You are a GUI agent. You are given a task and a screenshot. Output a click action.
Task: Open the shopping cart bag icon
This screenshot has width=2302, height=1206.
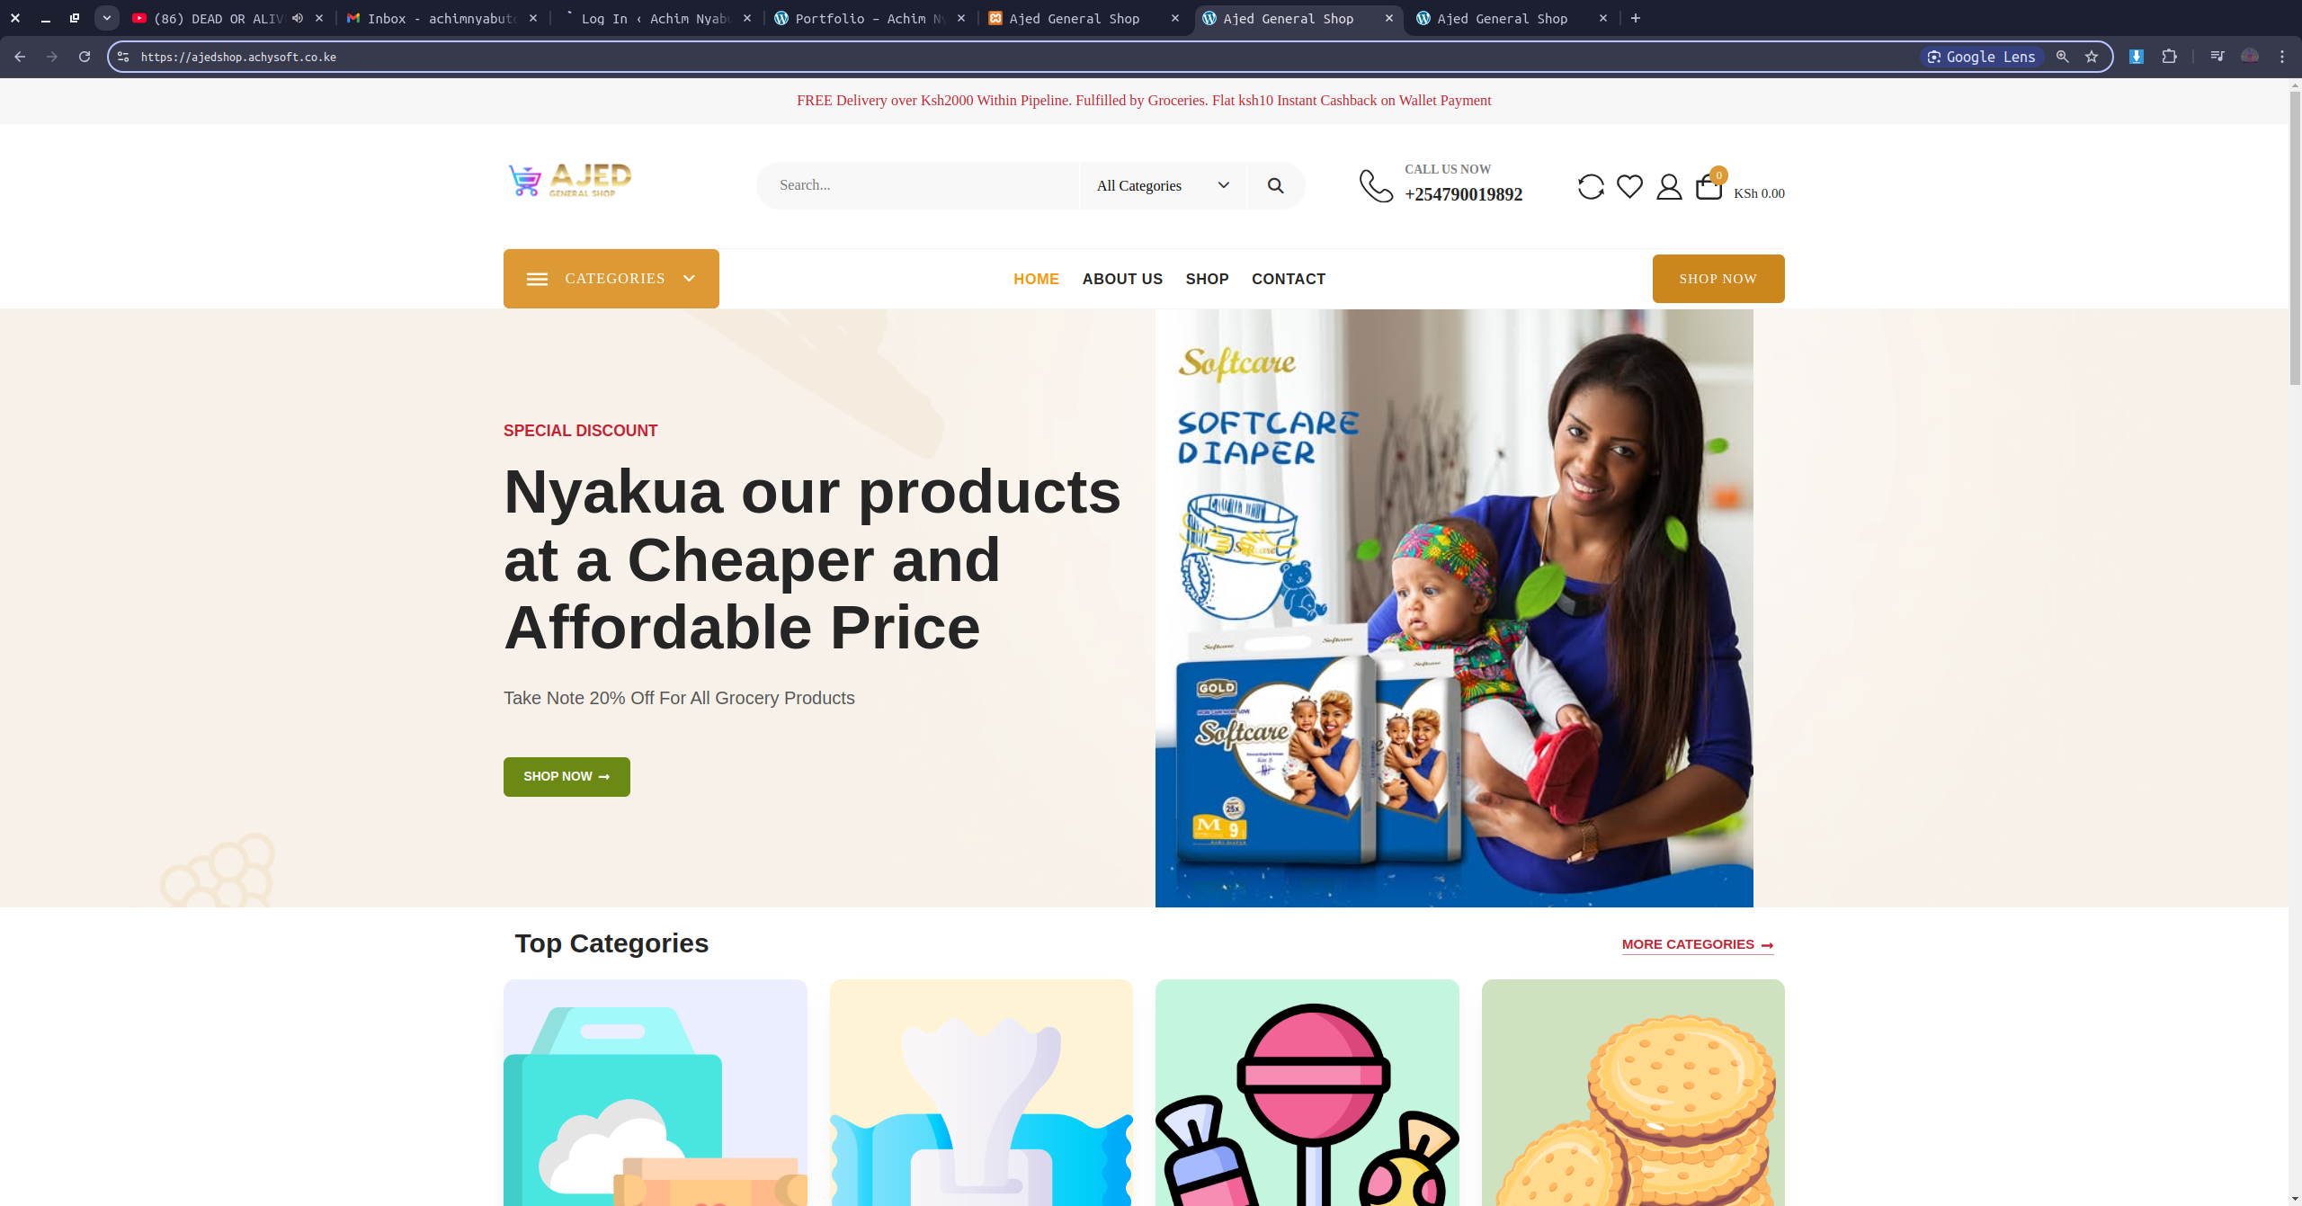pyautogui.click(x=1709, y=186)
